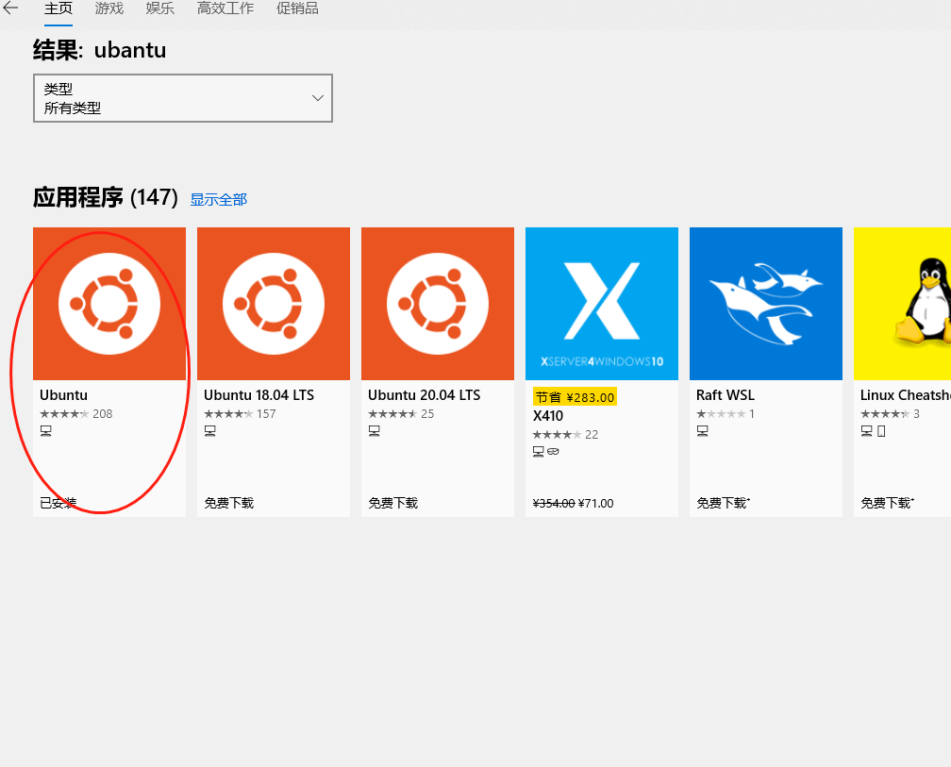Click the PC device icon under Ubuntu 18.04
Viewport: 951px width, 767px height.
click(210, 431)
